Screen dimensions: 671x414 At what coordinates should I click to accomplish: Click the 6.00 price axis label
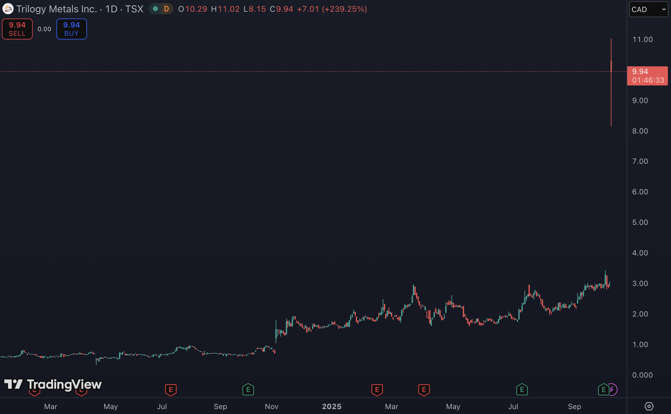(x=640, y=192)
